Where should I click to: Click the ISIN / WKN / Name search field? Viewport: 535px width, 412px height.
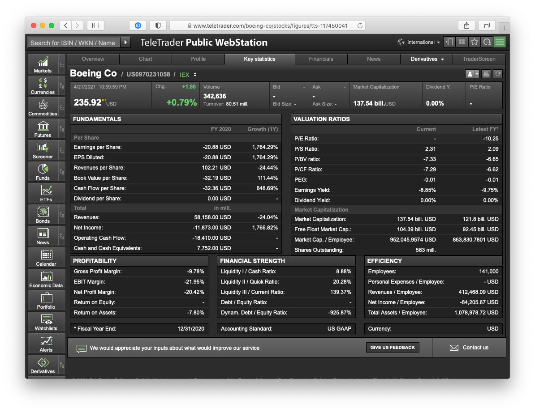coord(74,42)
